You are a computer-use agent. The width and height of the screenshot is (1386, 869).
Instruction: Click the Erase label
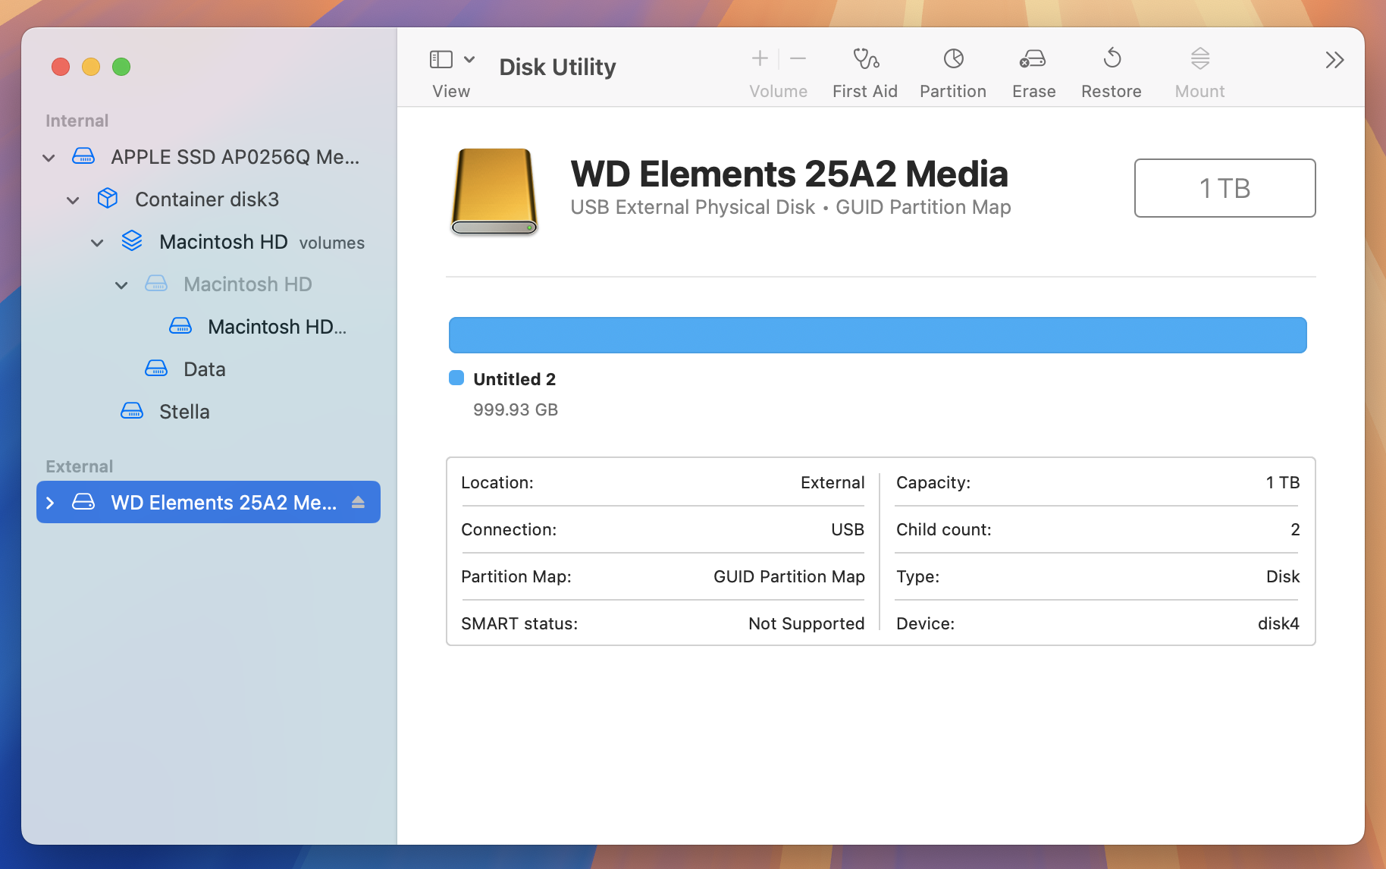pyautogui.click(x=1034, y=91)
